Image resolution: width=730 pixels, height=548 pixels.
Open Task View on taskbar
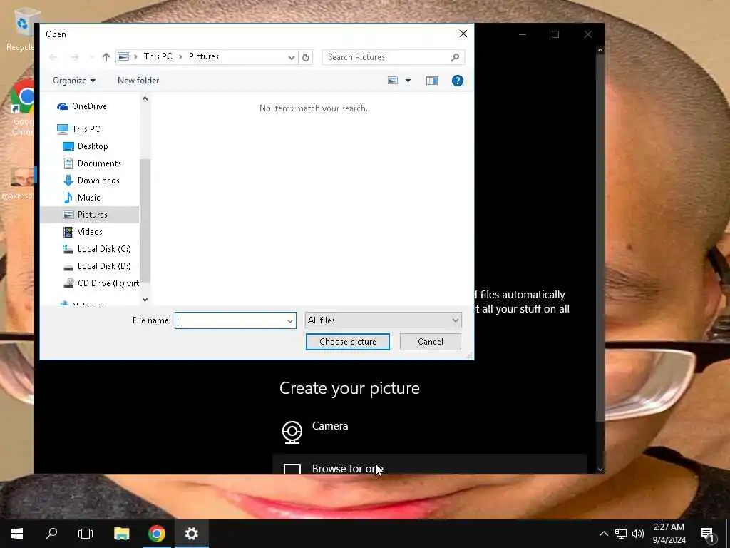86,534
